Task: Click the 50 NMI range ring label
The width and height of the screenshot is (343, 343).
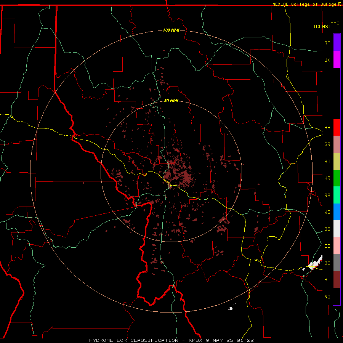Action: tap(171, 101)
